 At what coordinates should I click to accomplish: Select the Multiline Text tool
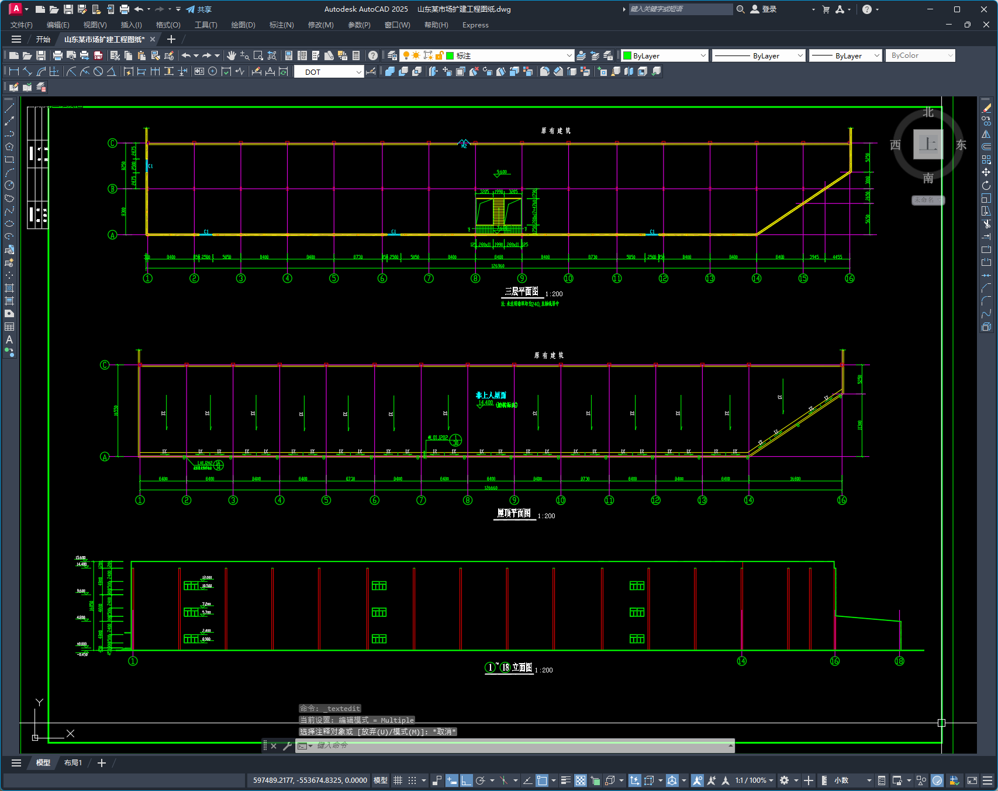[x=9, y=339]
